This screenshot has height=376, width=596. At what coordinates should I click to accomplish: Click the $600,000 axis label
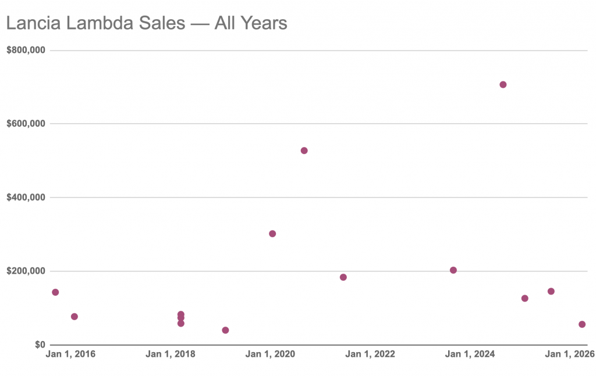click(x=26, y=124)
